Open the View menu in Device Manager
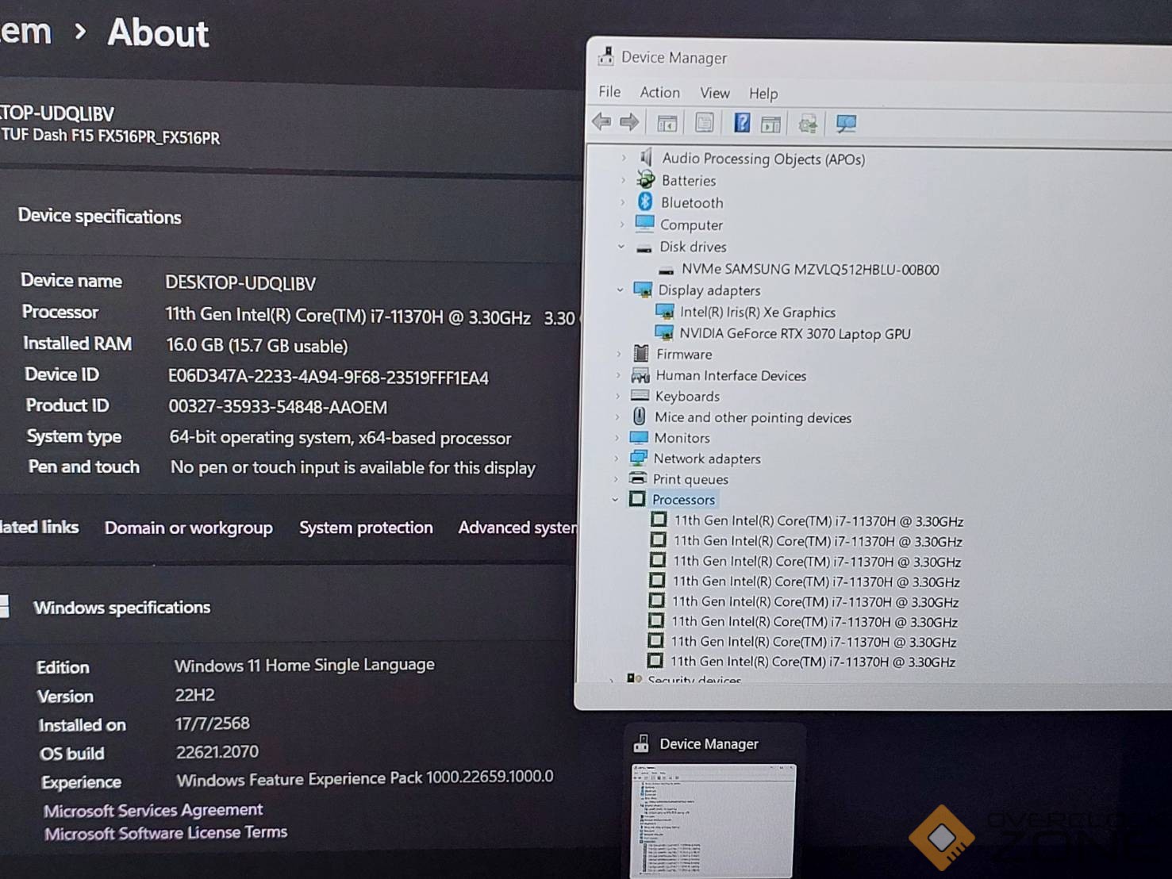Image resolution: width=1172 pixels, height=879 pixels. point(715,93)
